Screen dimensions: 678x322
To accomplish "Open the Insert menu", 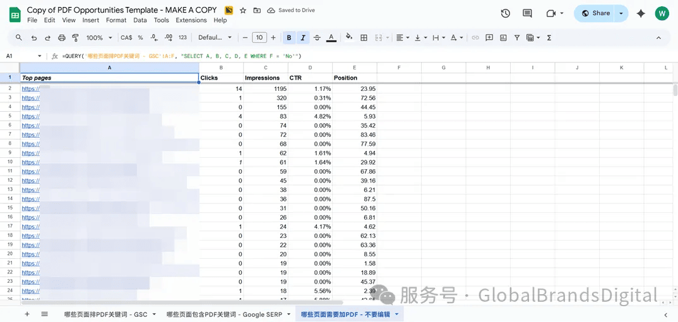I will tap(91, 20).
